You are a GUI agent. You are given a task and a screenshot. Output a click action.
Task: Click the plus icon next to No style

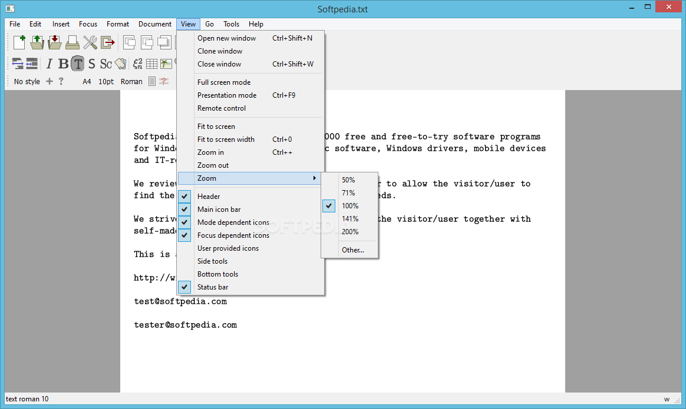coord(50,81)
